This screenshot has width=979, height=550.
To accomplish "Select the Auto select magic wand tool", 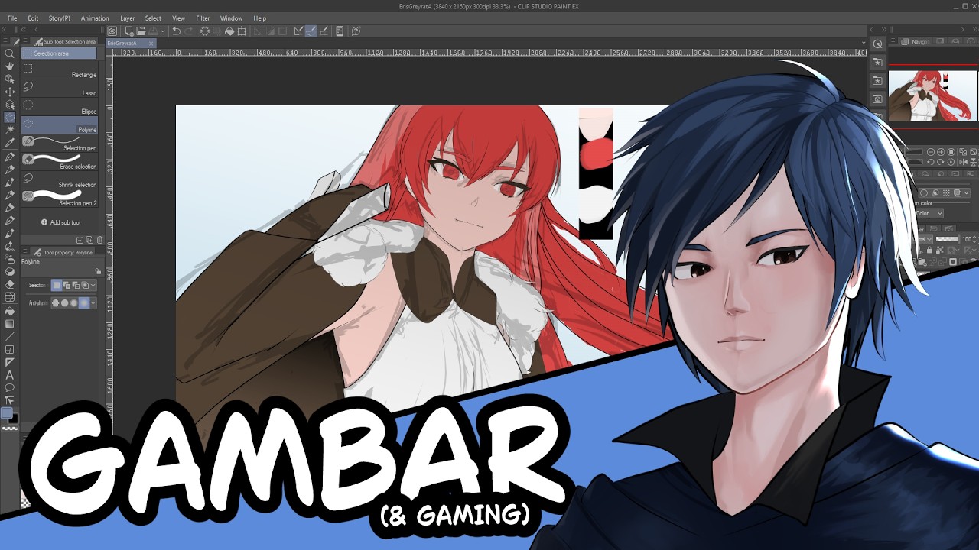I will point(9,130).
